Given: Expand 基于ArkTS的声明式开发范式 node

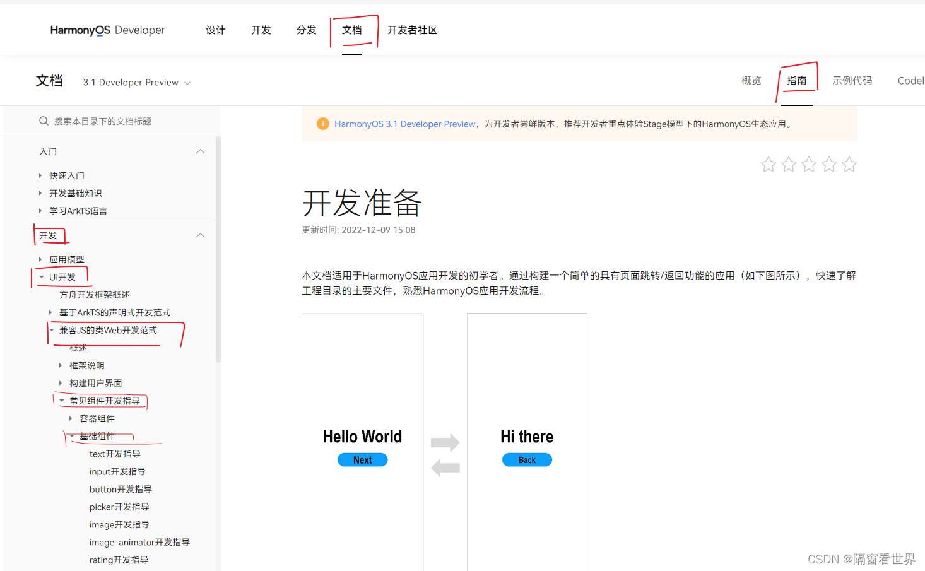Looking at the screenshot, I should pyautogui.click(x=50, y=312).
